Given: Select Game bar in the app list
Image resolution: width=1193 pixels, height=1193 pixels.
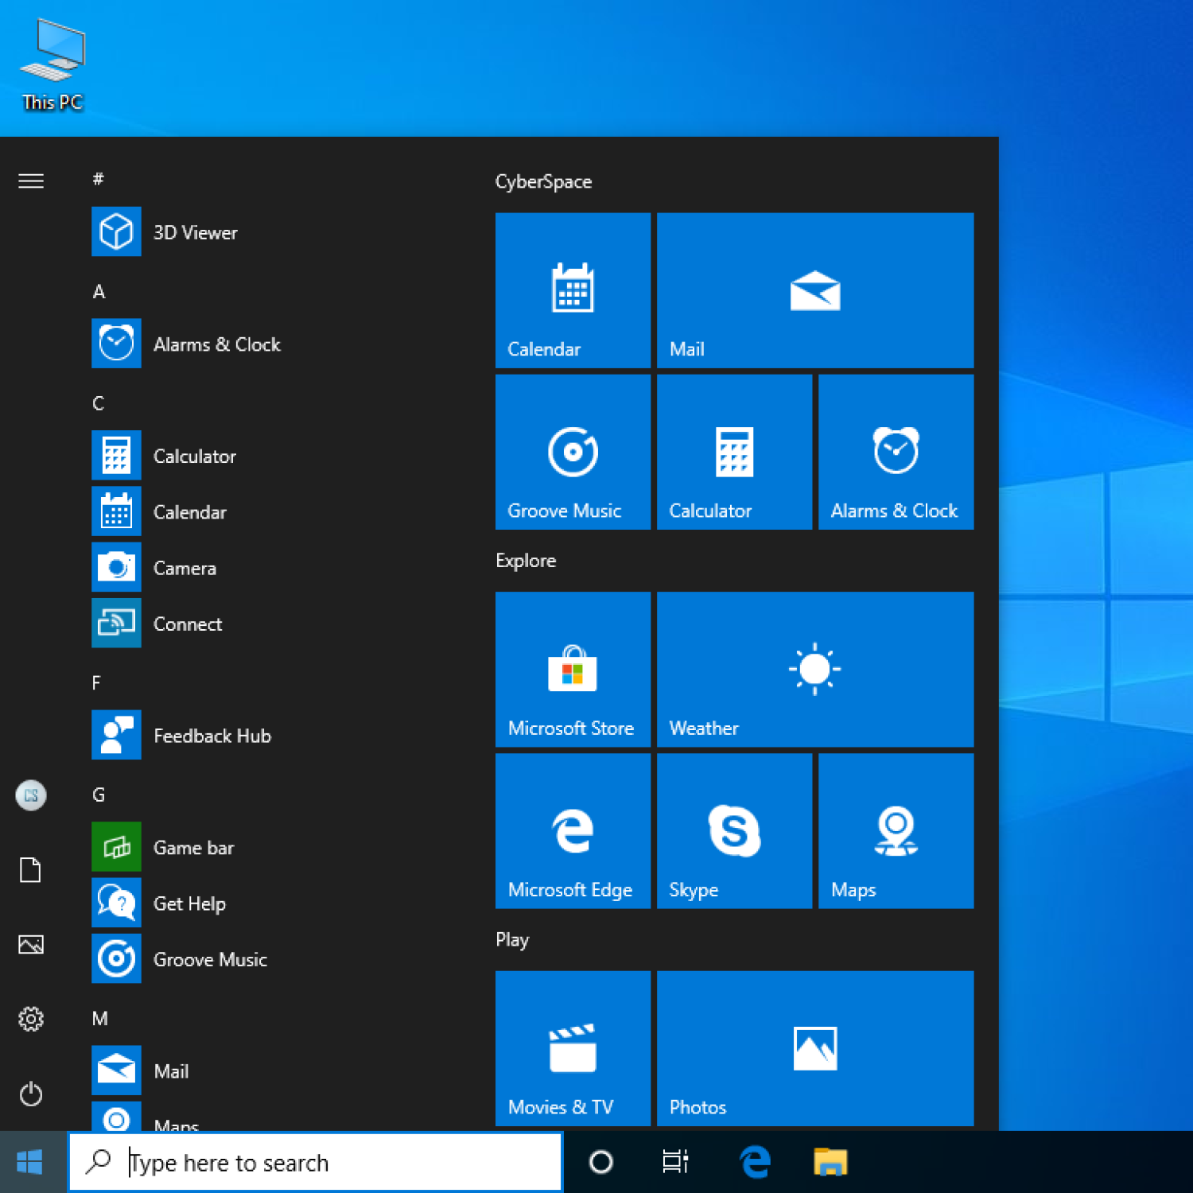Looking at the screenshot, I should [193, 848].
